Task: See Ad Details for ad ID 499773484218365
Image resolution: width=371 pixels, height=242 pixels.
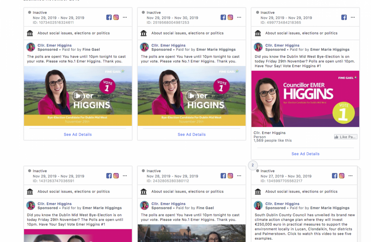Action: (x=305, y=154)
